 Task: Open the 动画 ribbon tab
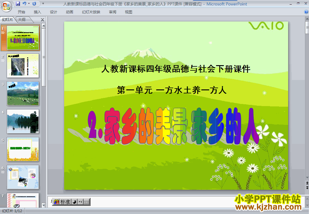coord(70,12)
